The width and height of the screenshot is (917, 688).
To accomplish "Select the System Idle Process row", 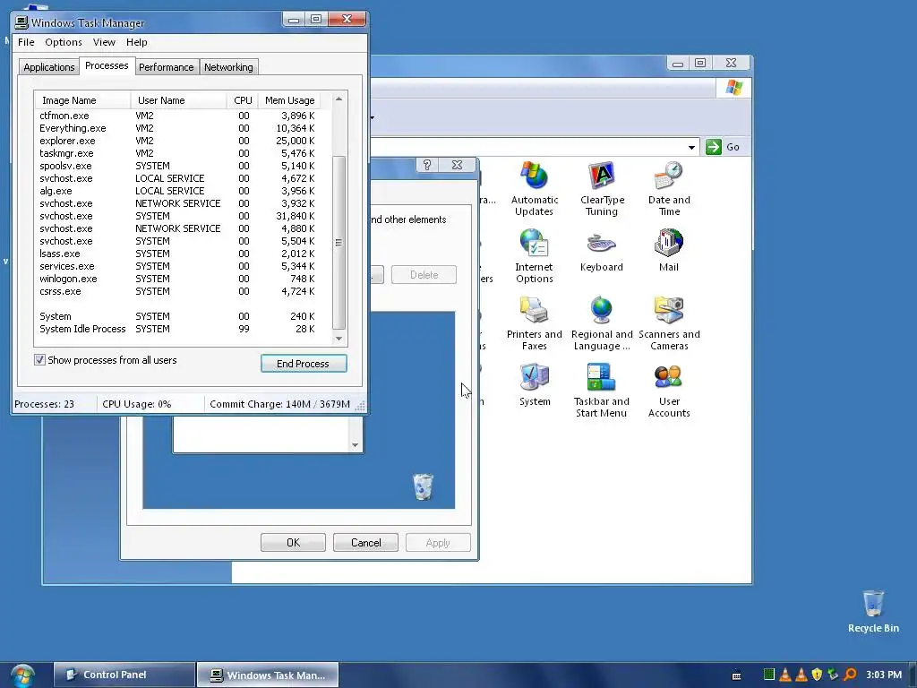I will click(177, 329).
